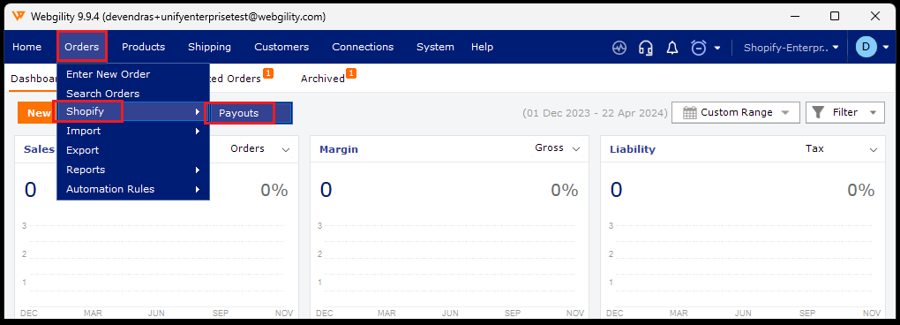Expand the Shopify-Enterprise store dropdown

click(x=791, y=47)
